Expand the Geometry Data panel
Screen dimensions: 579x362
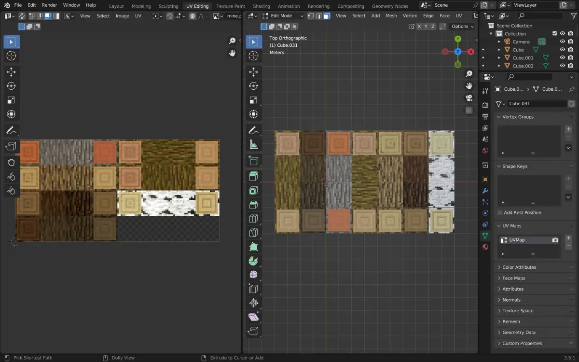click(519, 333)
